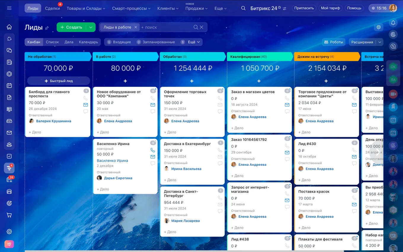Click phone icon on Новое оборудование card

[153, 98]
